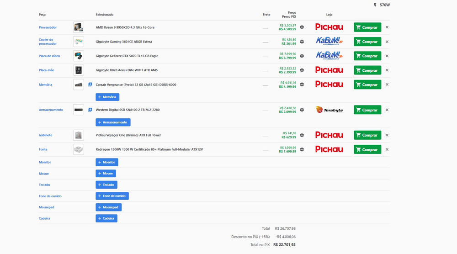Screen dimensions: 457x254
Task: Open the Memória category link
Action: pyautogui.click(x=45, y=85)
